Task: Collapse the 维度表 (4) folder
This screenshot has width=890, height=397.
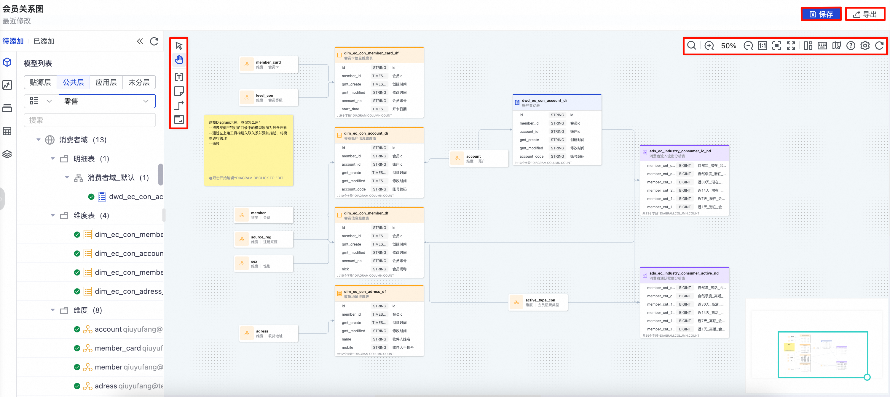Action: [x=52, y=215]
